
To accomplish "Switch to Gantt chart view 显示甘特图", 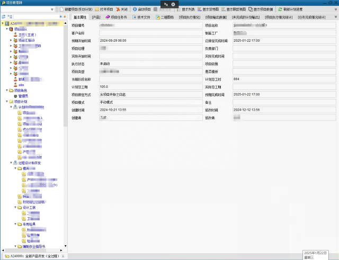I will (x=209, y=10).
